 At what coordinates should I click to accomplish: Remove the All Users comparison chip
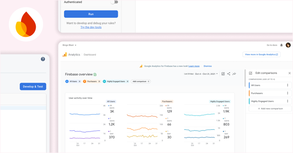[x=80, y=81]
